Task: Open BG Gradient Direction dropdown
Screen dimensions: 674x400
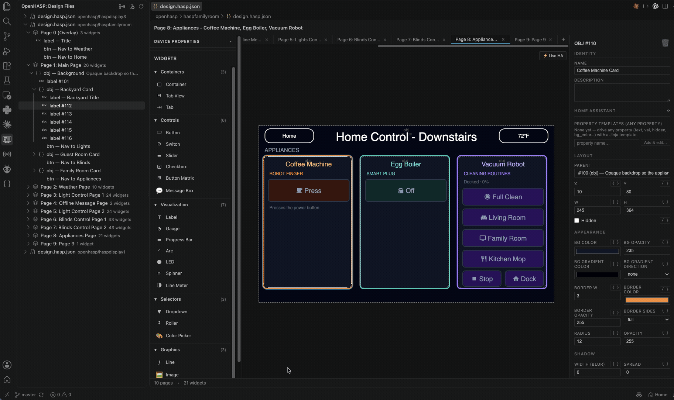Action: 647,274
